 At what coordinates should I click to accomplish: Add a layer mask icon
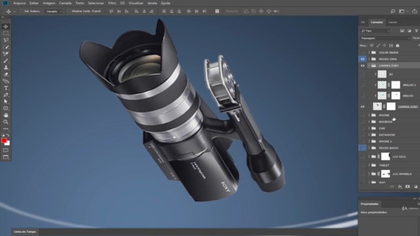(x=408, y=187)
